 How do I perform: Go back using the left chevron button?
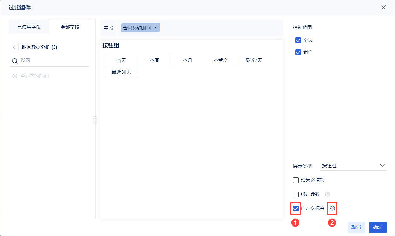tap(14, 47)
